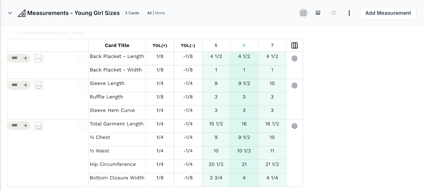Click the TOL(-) column header

point(188,45)
